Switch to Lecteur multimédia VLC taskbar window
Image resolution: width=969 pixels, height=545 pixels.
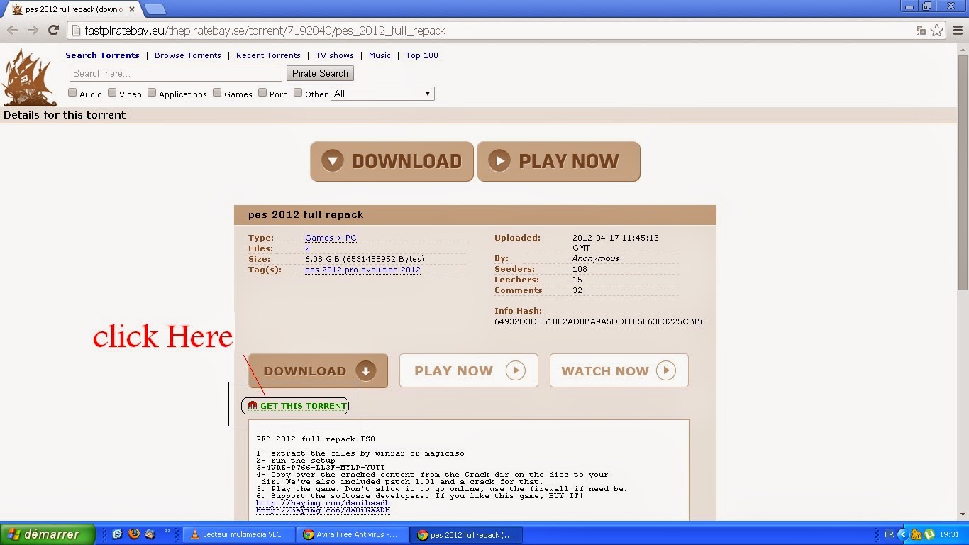(x=238, y=534)
